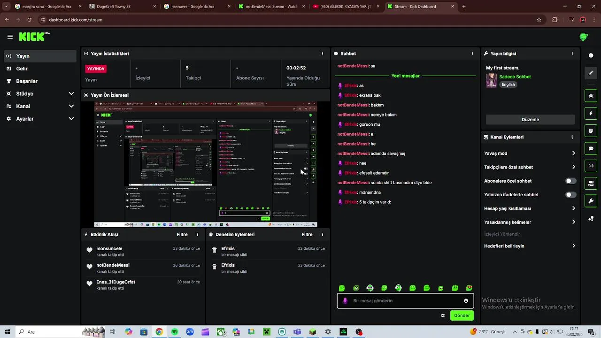
Task: Click the Bir mesaj gönderin input field
Action: coord(405,301)
